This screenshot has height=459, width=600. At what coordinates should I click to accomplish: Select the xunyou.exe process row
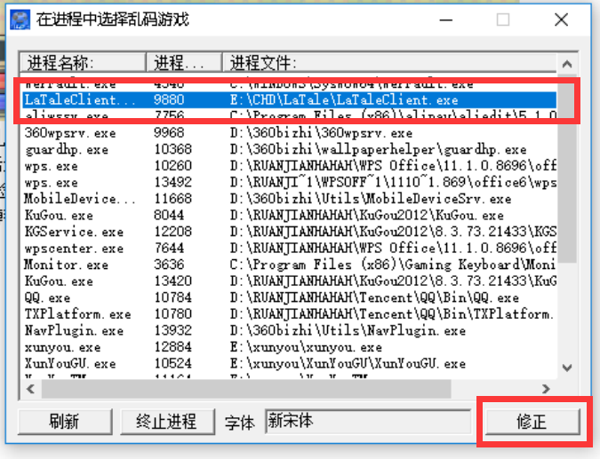[x=289, y=347]
